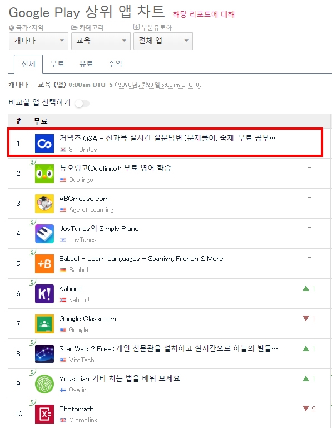Viewport: 332px width, 428px height.
Task: Select the 유료 tab
Action: pos(86,64)
